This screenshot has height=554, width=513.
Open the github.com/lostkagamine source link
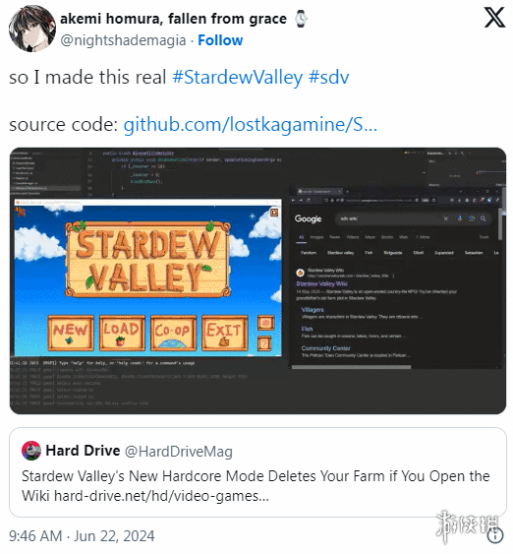251,124
